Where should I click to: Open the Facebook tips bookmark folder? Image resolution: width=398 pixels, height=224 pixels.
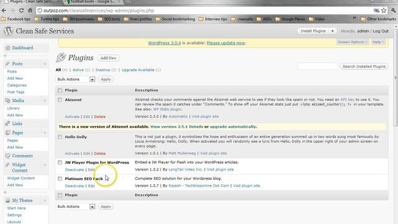[16, 19]
